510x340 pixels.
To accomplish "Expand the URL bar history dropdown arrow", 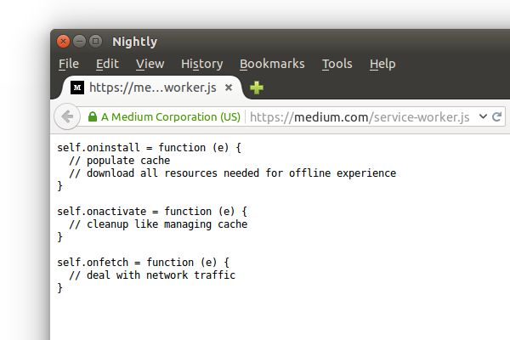I will (x=483, y=116).
